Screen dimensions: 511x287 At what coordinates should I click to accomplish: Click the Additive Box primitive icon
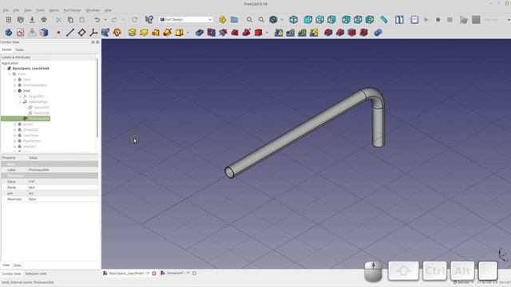click(179, 32)
